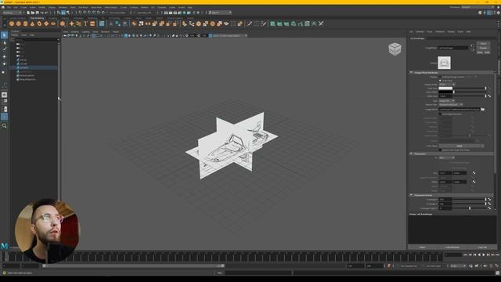Select 'In all views' display radio
The image size is (501, 282).
(x=440, y=81)
